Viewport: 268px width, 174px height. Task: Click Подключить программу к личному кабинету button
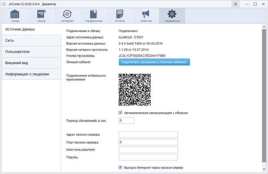coord(154,62)
